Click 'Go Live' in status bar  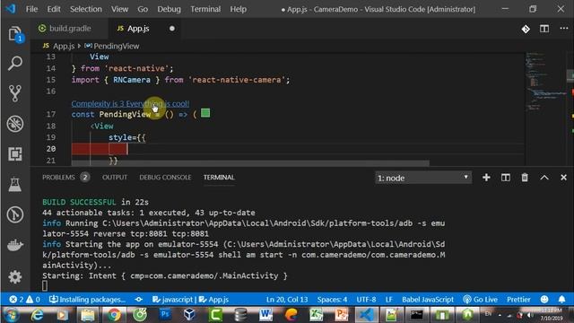coord(480,300)
